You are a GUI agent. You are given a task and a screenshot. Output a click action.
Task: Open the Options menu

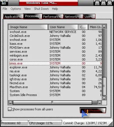tap(16, 9)
